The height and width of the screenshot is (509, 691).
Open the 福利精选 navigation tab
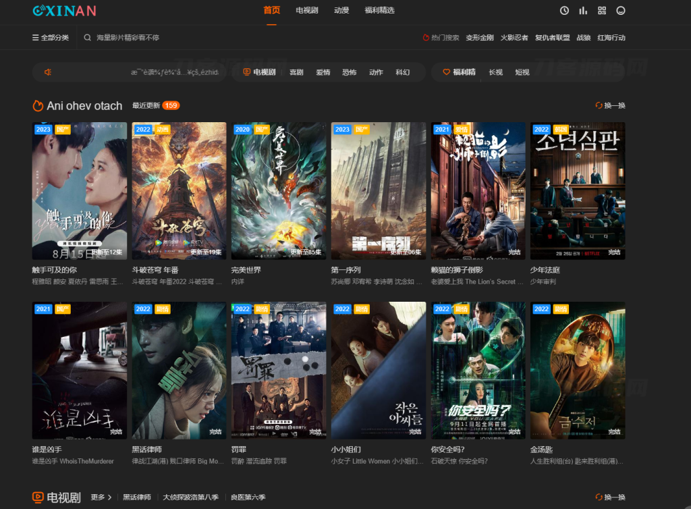point(379,10)
